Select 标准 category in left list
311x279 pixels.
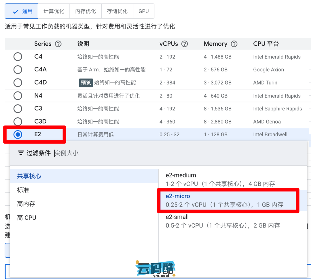click(x=23, y=190)
